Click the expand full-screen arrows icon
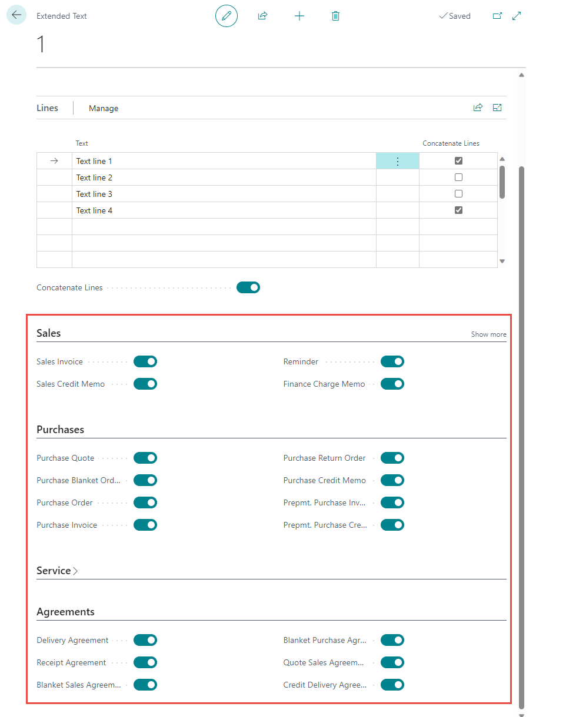 (517, 16)
